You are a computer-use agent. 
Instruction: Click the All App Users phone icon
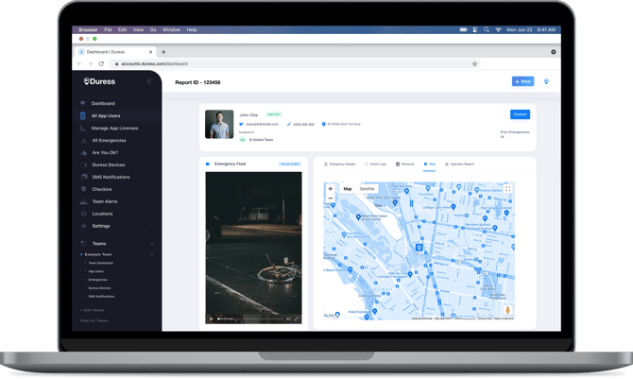[83, 115]
